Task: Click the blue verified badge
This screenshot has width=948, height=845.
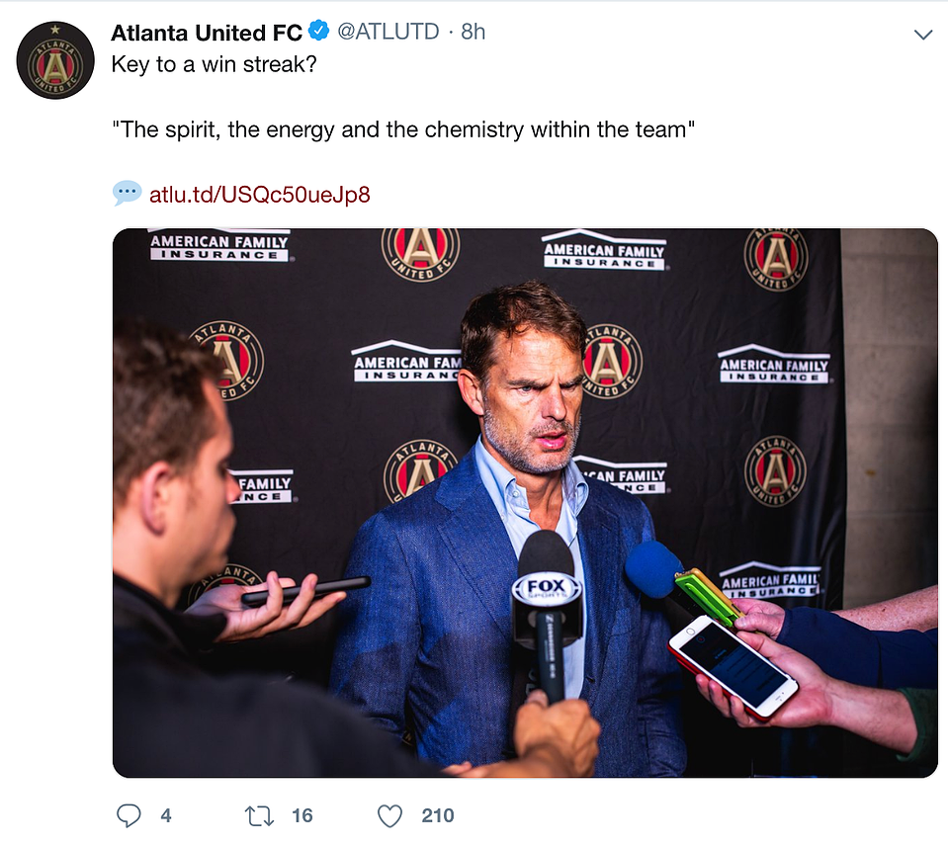Action: (x=318, y=31)
